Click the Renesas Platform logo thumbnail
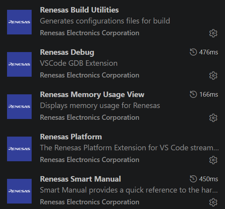 [x=20, y=149]
